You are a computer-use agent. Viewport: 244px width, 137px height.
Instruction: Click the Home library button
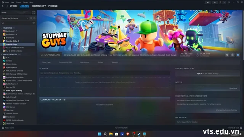coord(16,13)
